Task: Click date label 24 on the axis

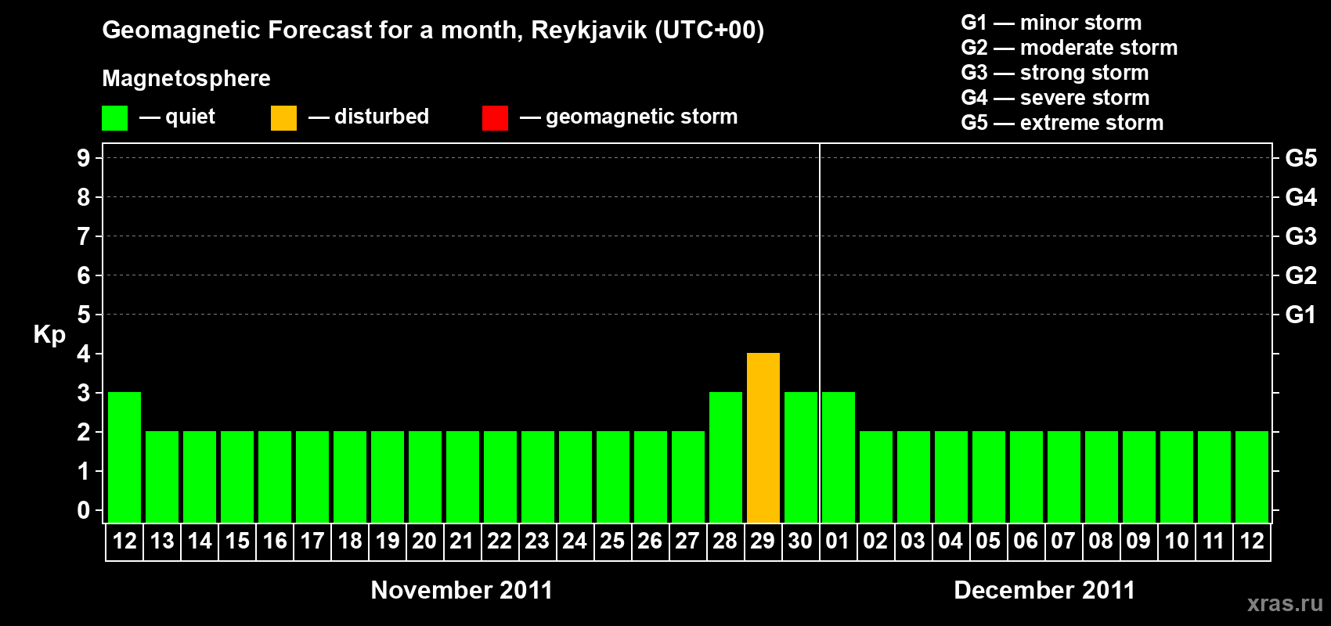Action: click(575, 541)
